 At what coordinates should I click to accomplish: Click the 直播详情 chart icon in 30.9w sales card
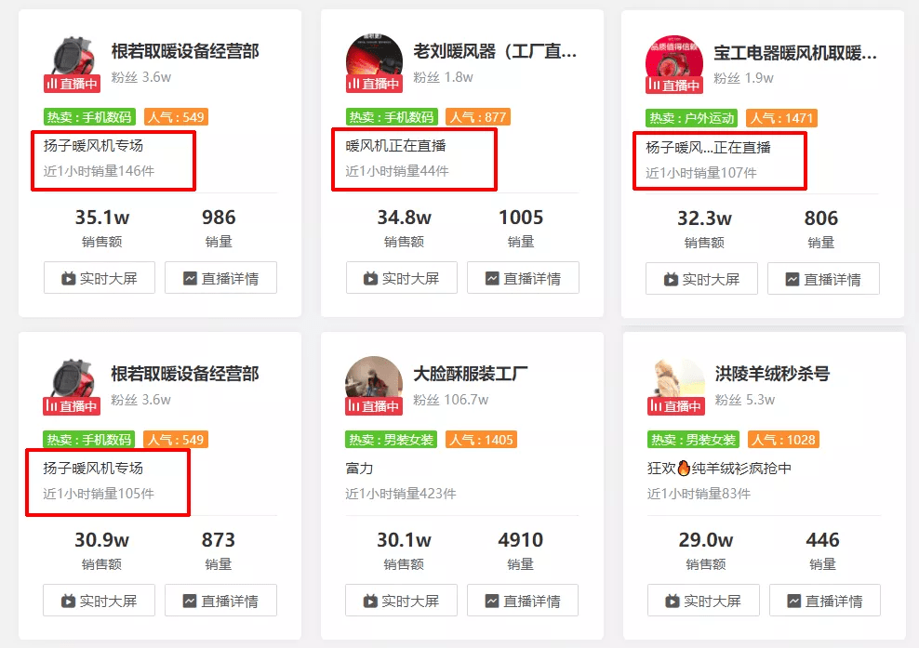click(190, 601)
